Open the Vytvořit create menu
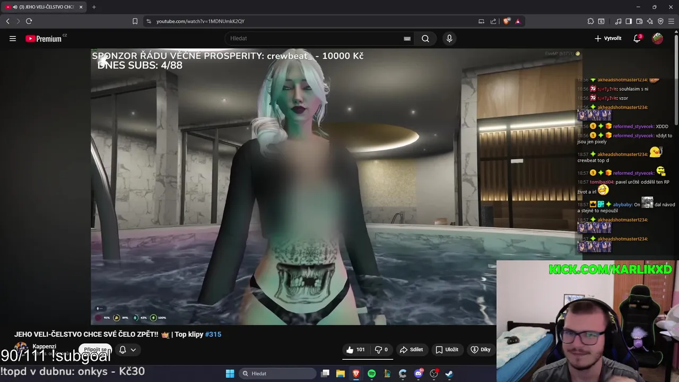 608,38
